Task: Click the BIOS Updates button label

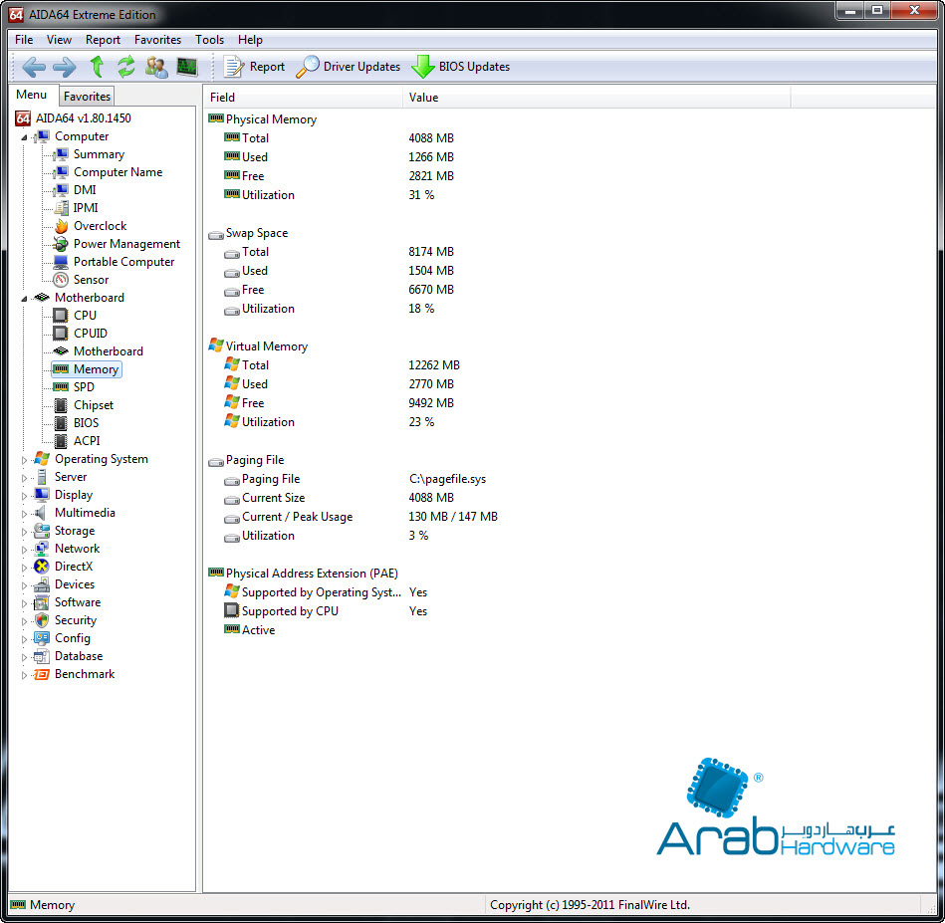Action: coord(474,67)
